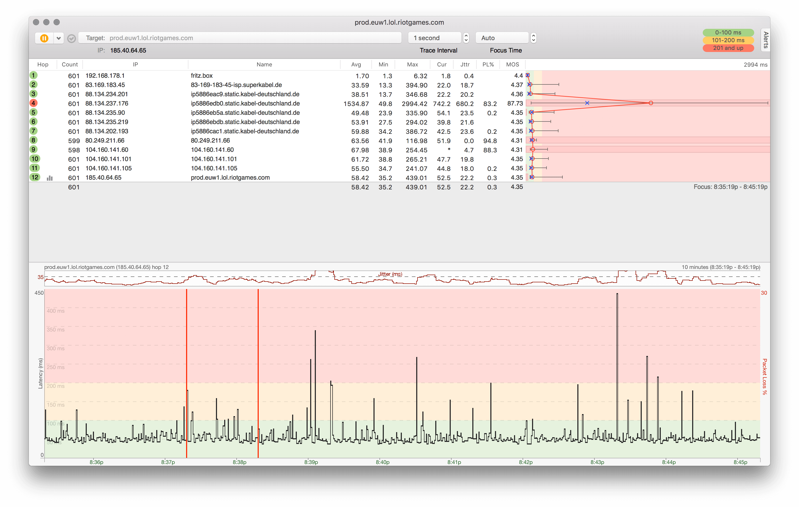The image size is (799, 507).
Task: Click the MOS column header
Action: tap(513, 64)
